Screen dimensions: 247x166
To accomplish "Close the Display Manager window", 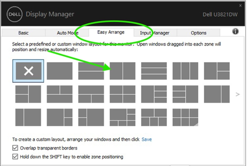I will (240, 6).
